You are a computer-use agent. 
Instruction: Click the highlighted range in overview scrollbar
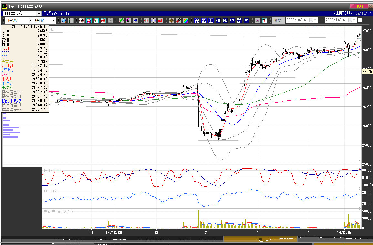click(260, 239)
